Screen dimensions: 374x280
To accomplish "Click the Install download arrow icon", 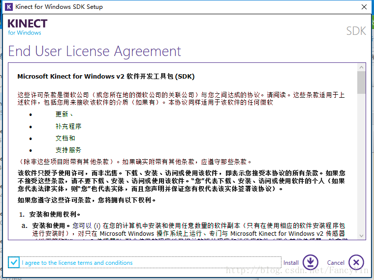I will [x=311, y=262].
